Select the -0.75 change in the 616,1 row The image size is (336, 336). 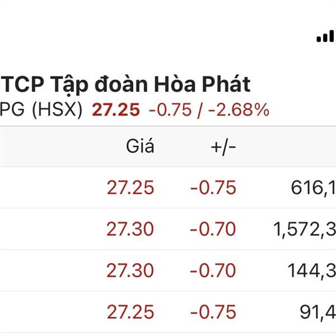tap(213, 188)
